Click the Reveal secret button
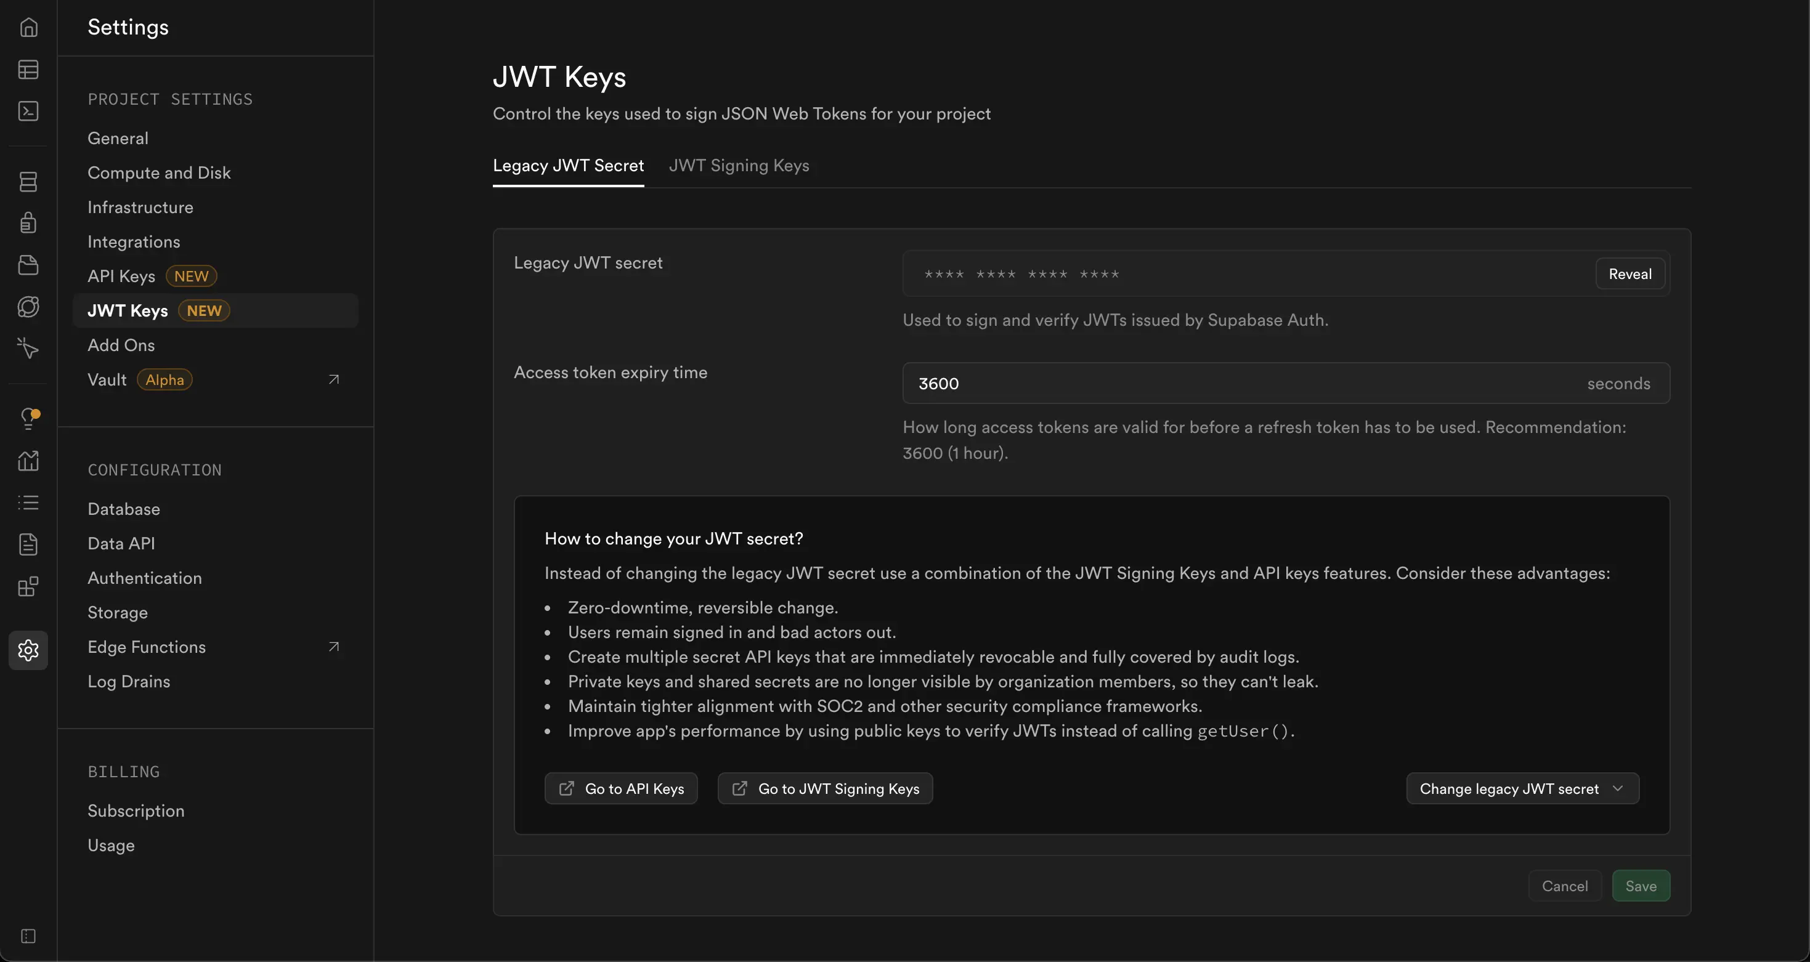The image size is (1810, 962). click(x=1629, y=274)
